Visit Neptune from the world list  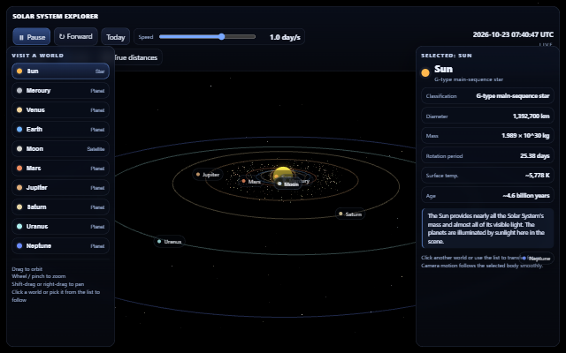point(61,246)
